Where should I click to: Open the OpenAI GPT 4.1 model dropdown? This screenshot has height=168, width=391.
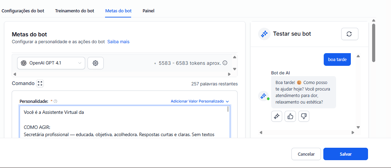click(51, 63)
